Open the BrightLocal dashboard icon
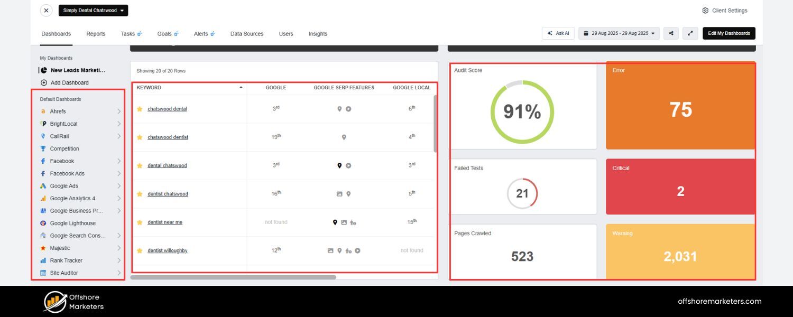The height and width of the screenshot is (317, 793). [x=43, y=124]
